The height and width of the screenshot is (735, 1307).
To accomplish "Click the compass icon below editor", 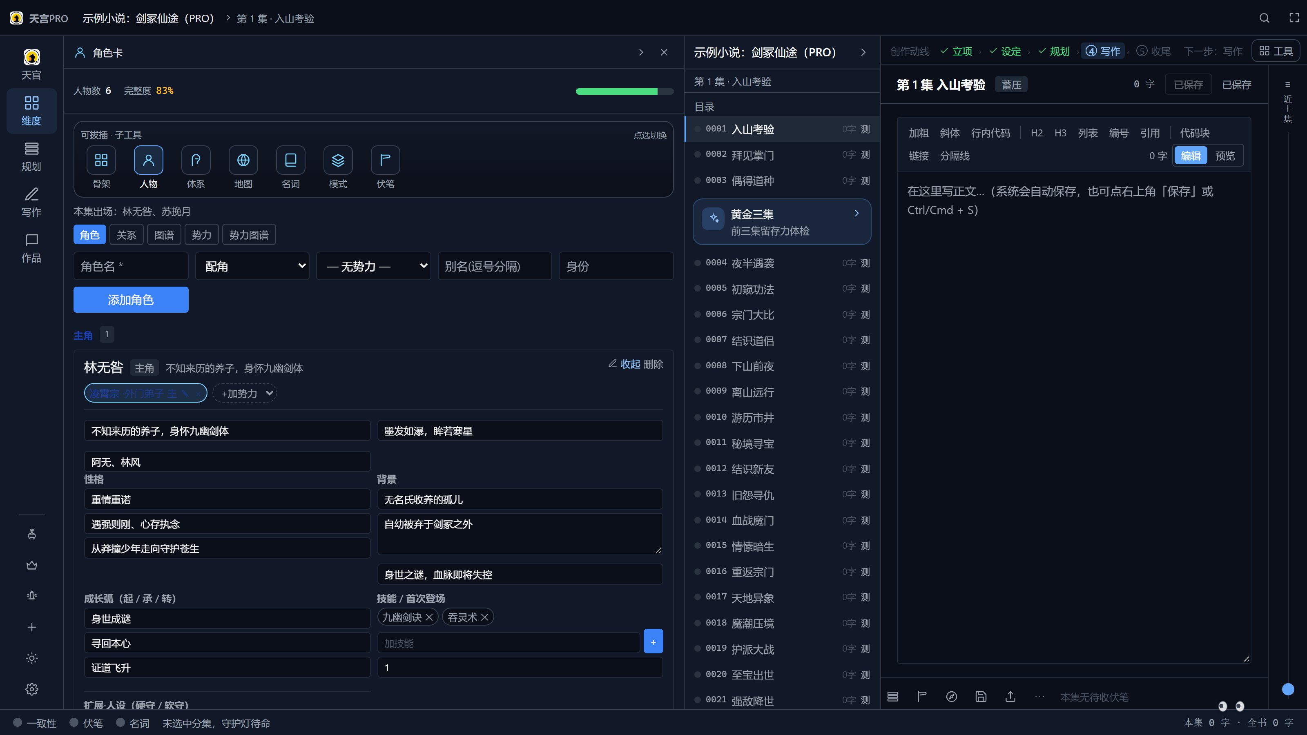I will tap(951, 697).
